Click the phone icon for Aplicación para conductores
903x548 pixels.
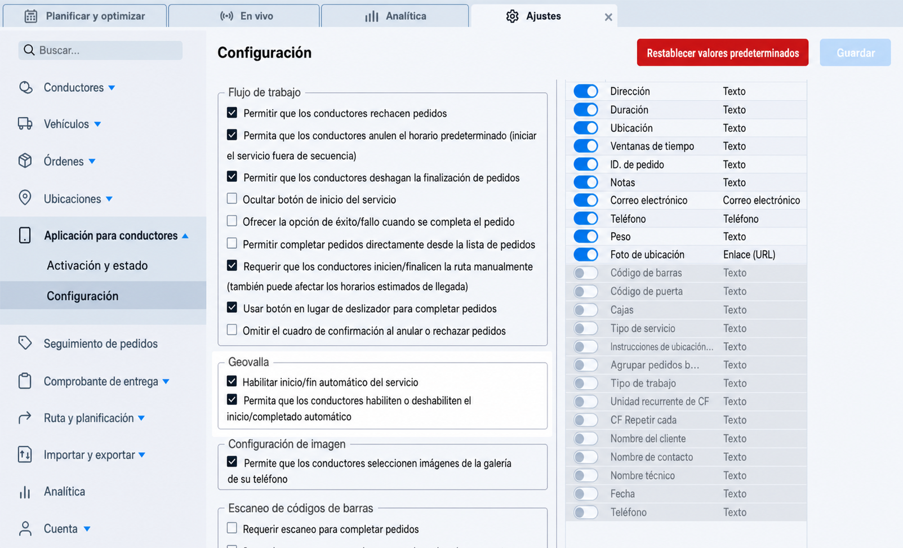[25, 235]
